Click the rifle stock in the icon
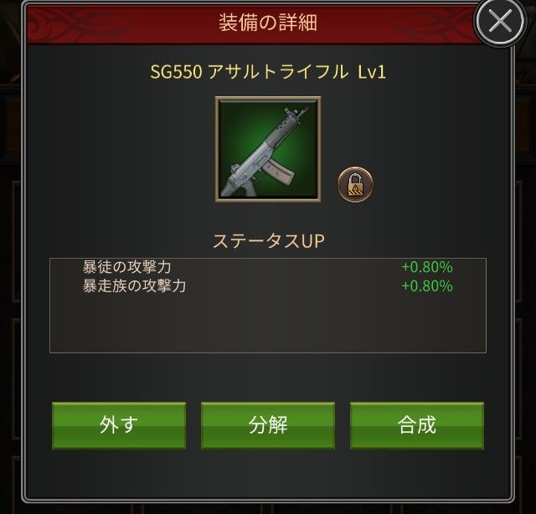This screenshot has height=514, width=536. pos(238,186)
